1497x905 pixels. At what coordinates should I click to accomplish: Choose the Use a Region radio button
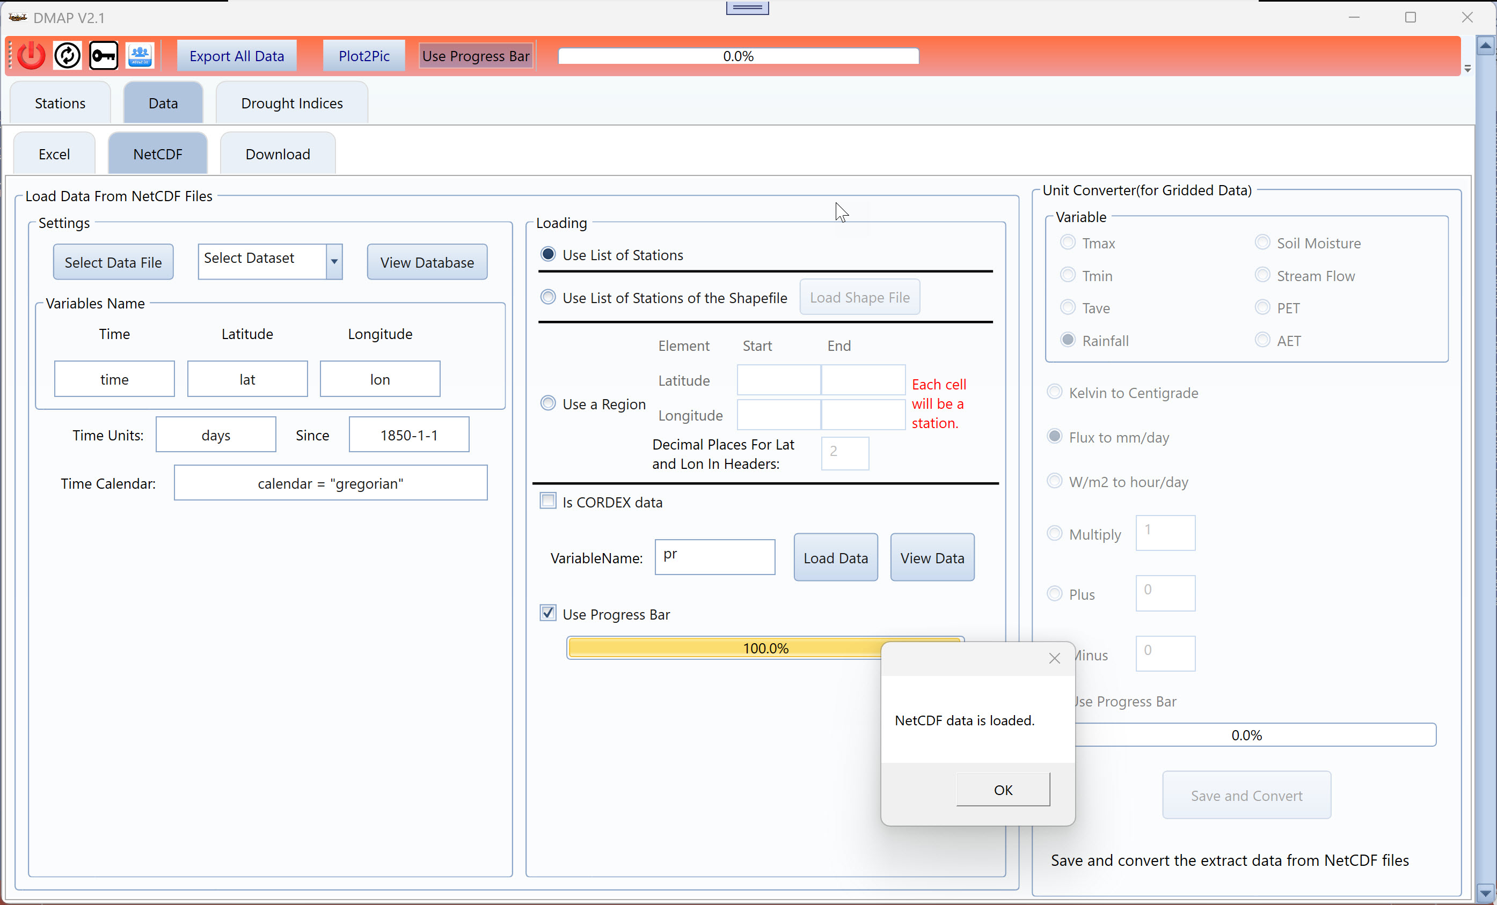548,403
